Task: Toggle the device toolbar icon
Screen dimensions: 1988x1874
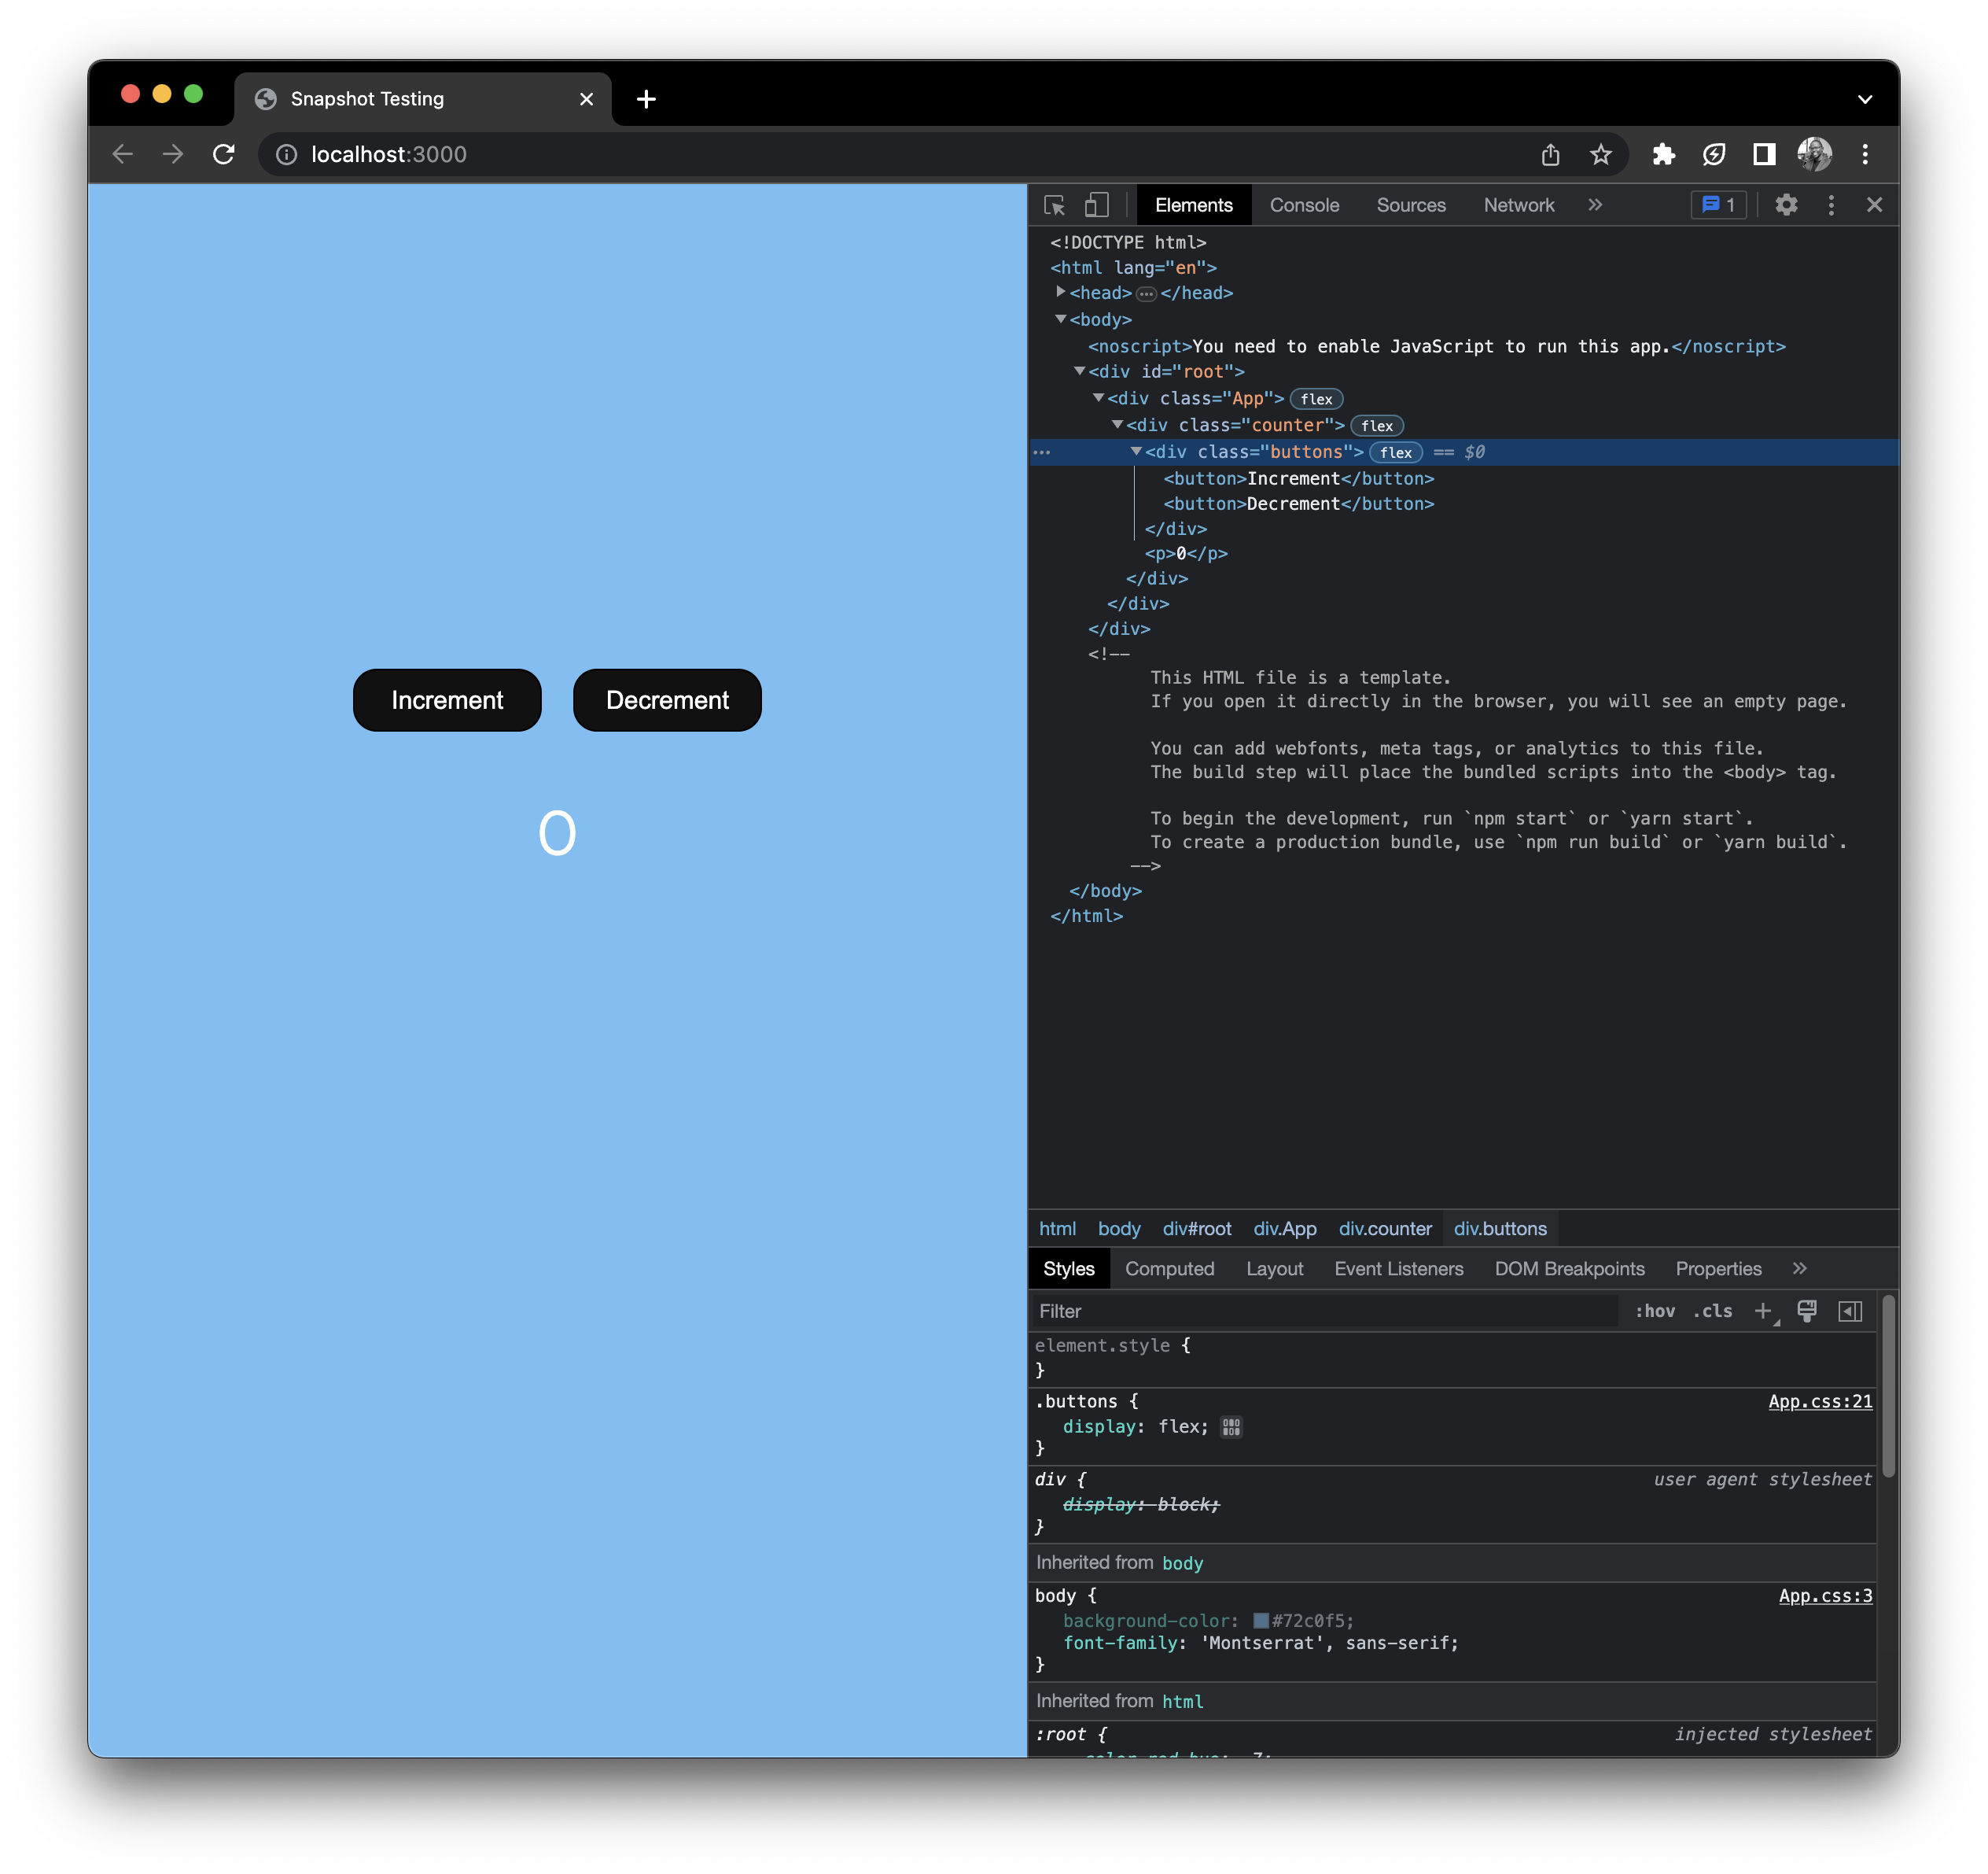Action: pos(1096,205)
